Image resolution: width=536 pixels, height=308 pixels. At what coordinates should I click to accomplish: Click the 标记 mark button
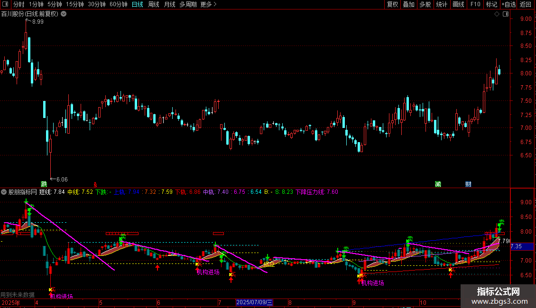(x=491, y=4)
